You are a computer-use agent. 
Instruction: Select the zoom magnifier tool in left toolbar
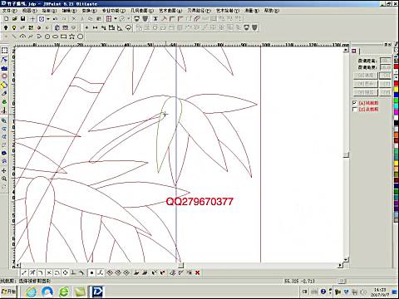tap(4, 179)
